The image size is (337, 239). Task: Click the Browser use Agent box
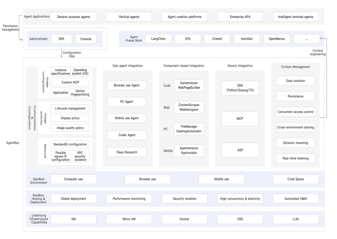point(127,85)
